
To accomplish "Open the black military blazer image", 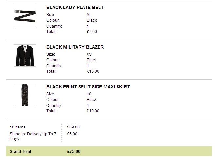I will 25,55.
